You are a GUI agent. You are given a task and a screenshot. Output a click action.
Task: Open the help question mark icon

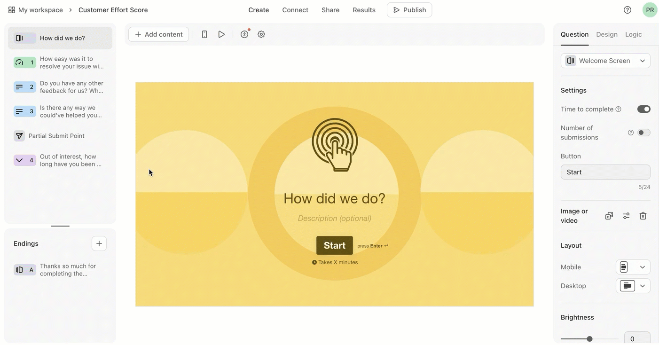(628, 10)
